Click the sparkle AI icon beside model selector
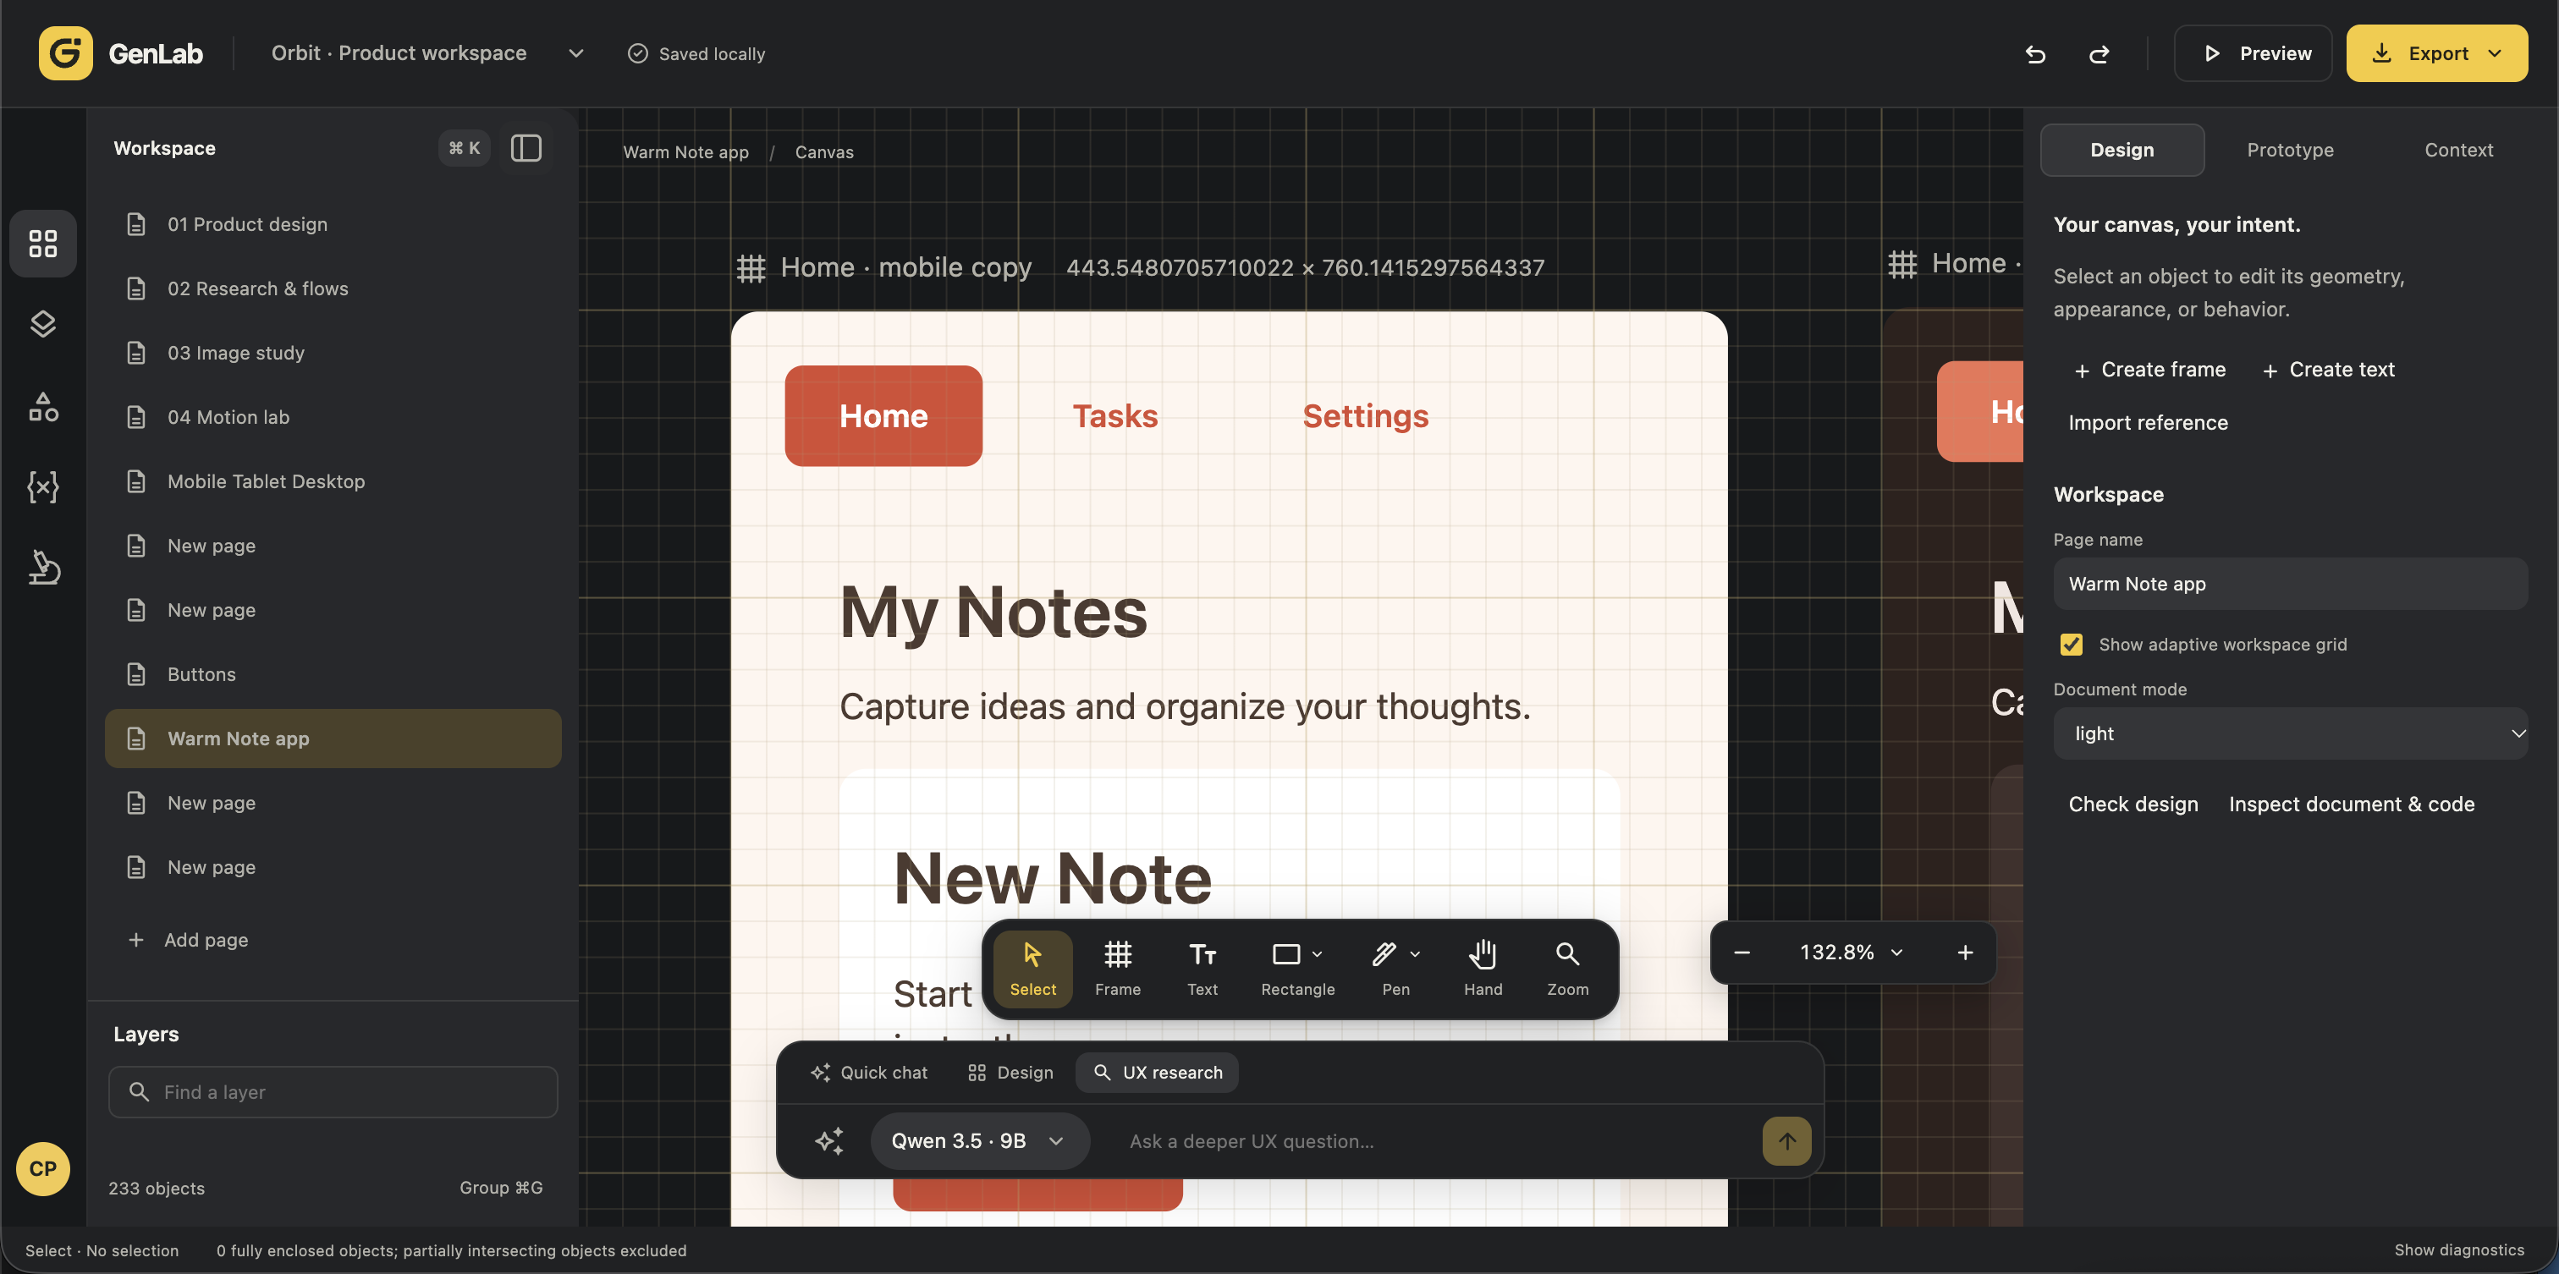This screenshot has height=1274, width=2559. 828,1141
